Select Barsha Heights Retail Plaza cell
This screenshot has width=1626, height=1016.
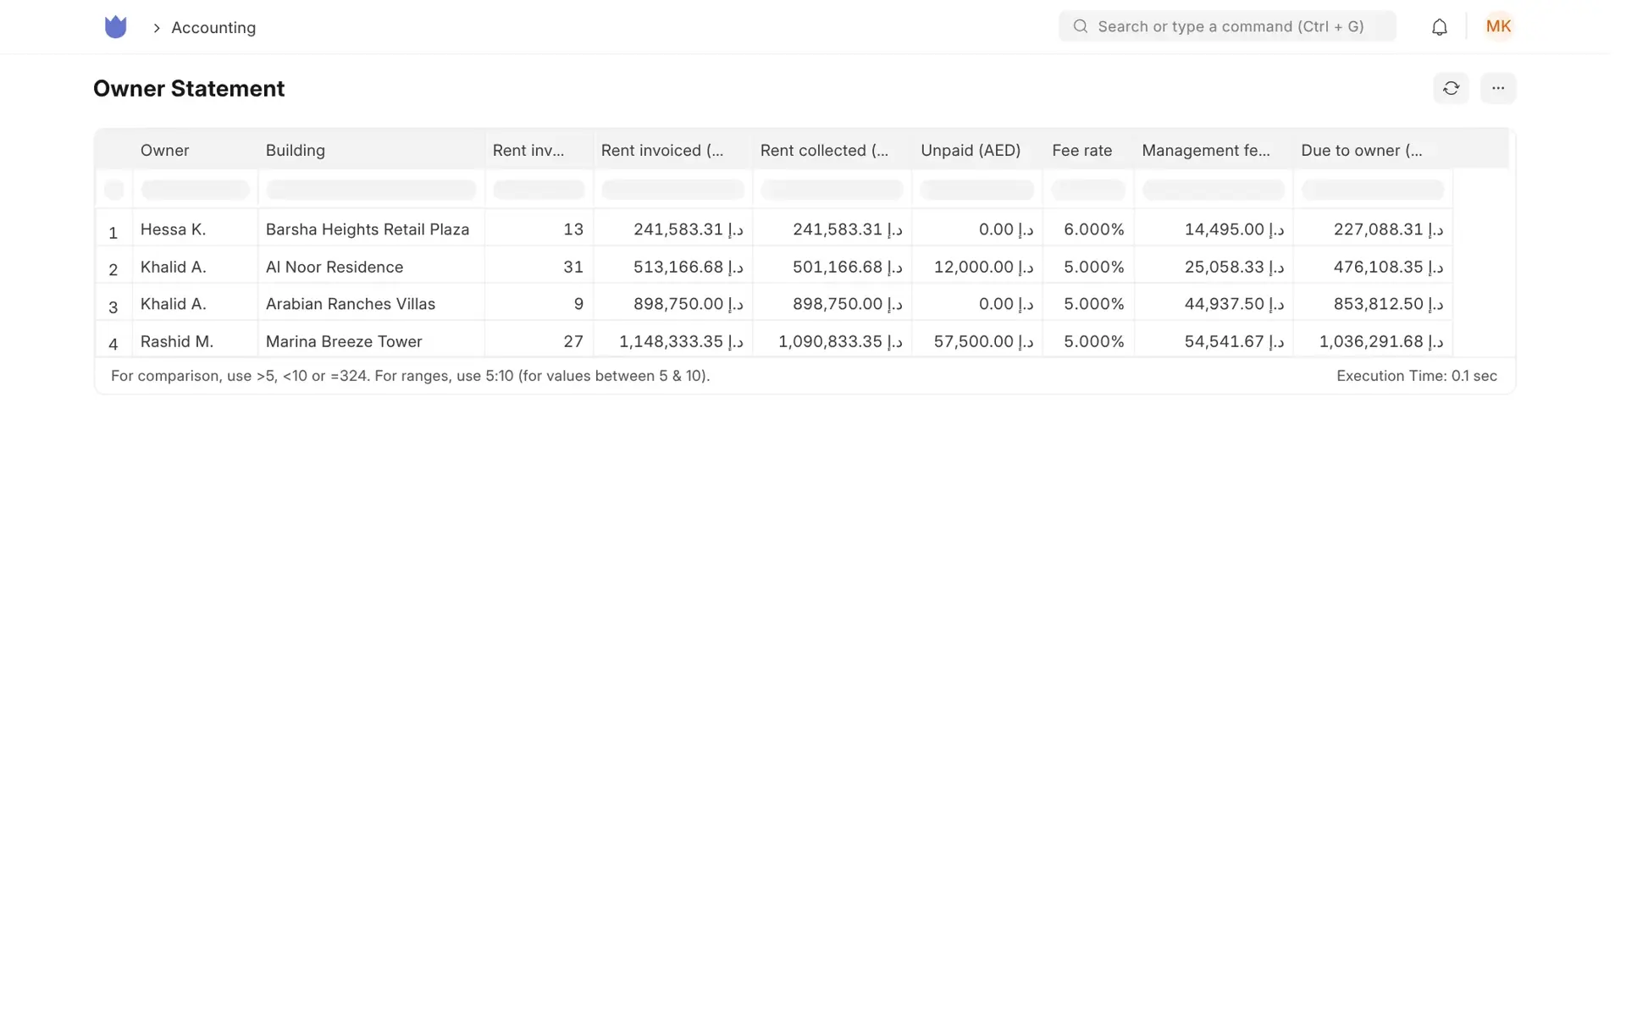371,229
